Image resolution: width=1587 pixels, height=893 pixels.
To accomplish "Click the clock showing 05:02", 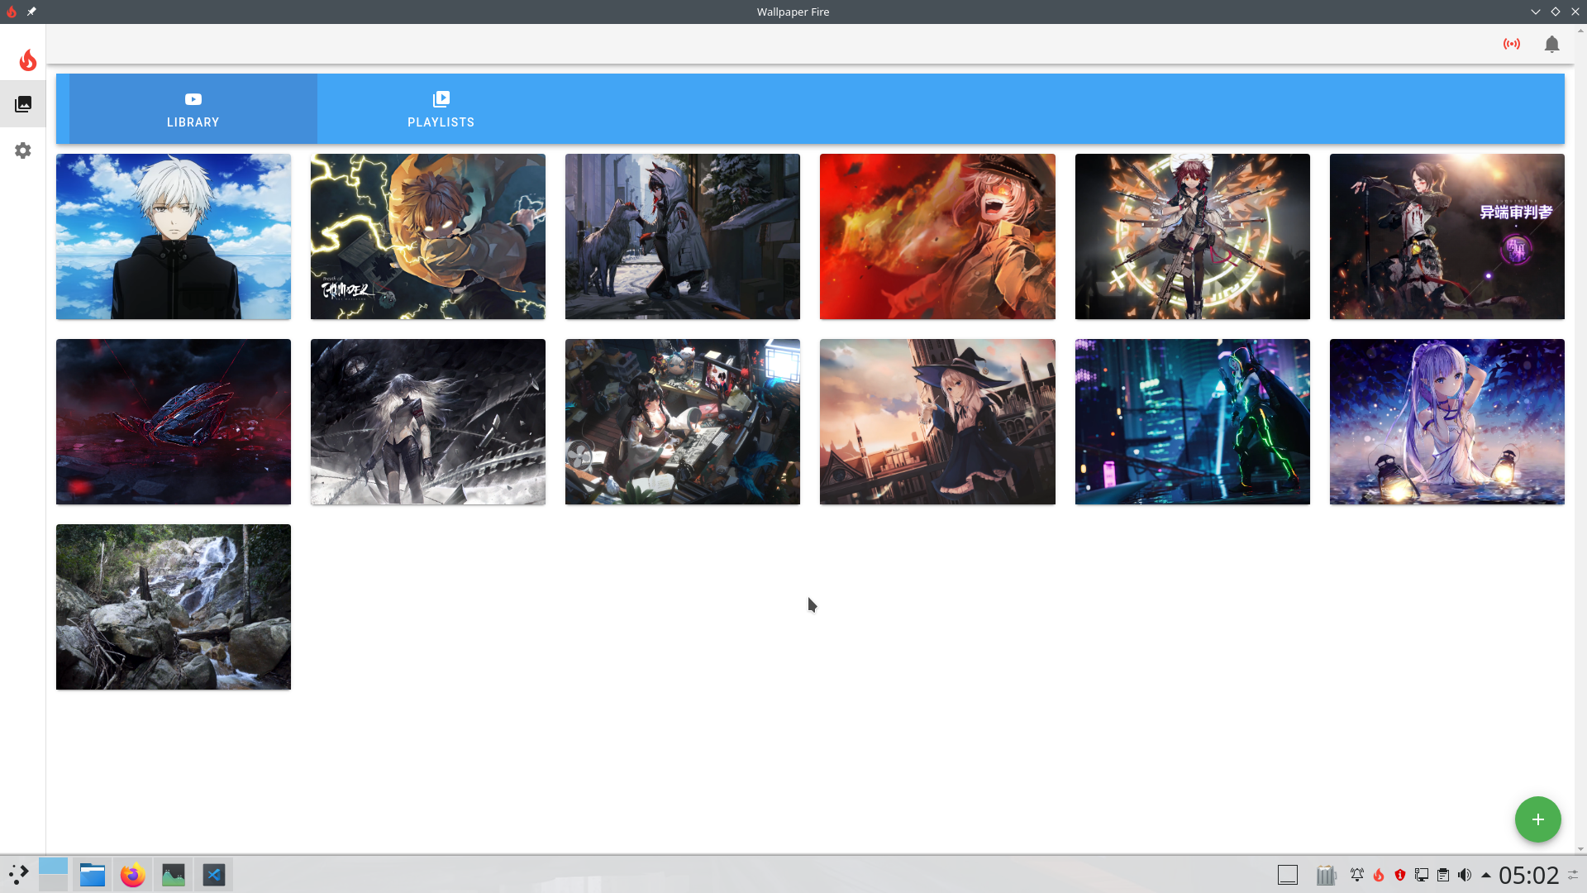I will pos(1528,875).
